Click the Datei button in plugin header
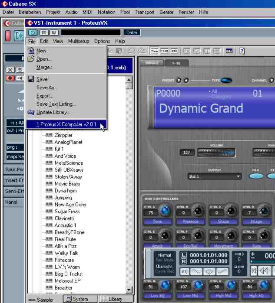 pyautogui.click(x=132, y=33)
